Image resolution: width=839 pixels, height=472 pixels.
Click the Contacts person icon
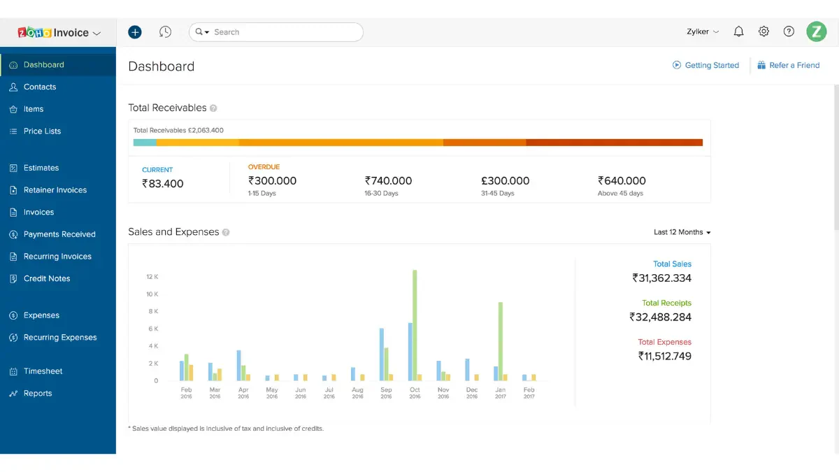13,87
